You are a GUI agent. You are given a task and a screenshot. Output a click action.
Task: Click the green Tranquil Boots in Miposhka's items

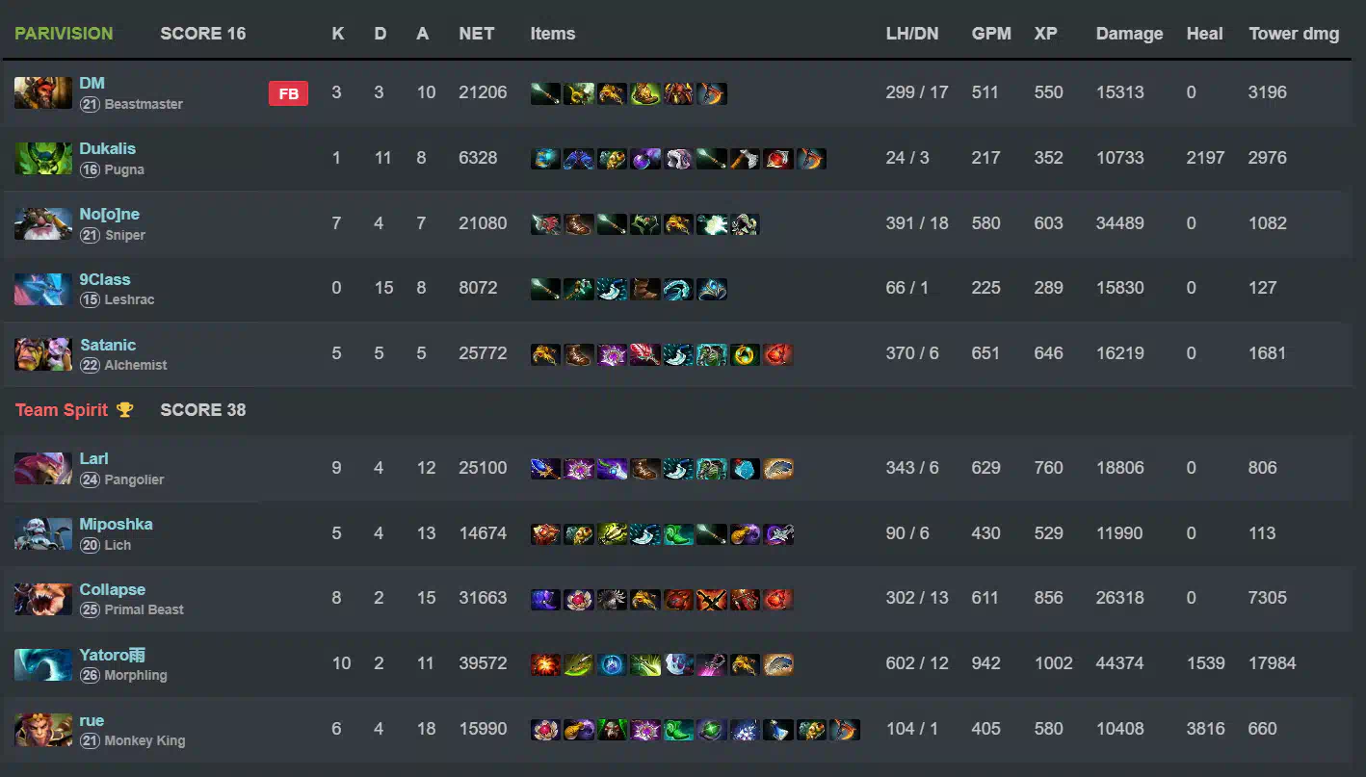coord(679,533)
